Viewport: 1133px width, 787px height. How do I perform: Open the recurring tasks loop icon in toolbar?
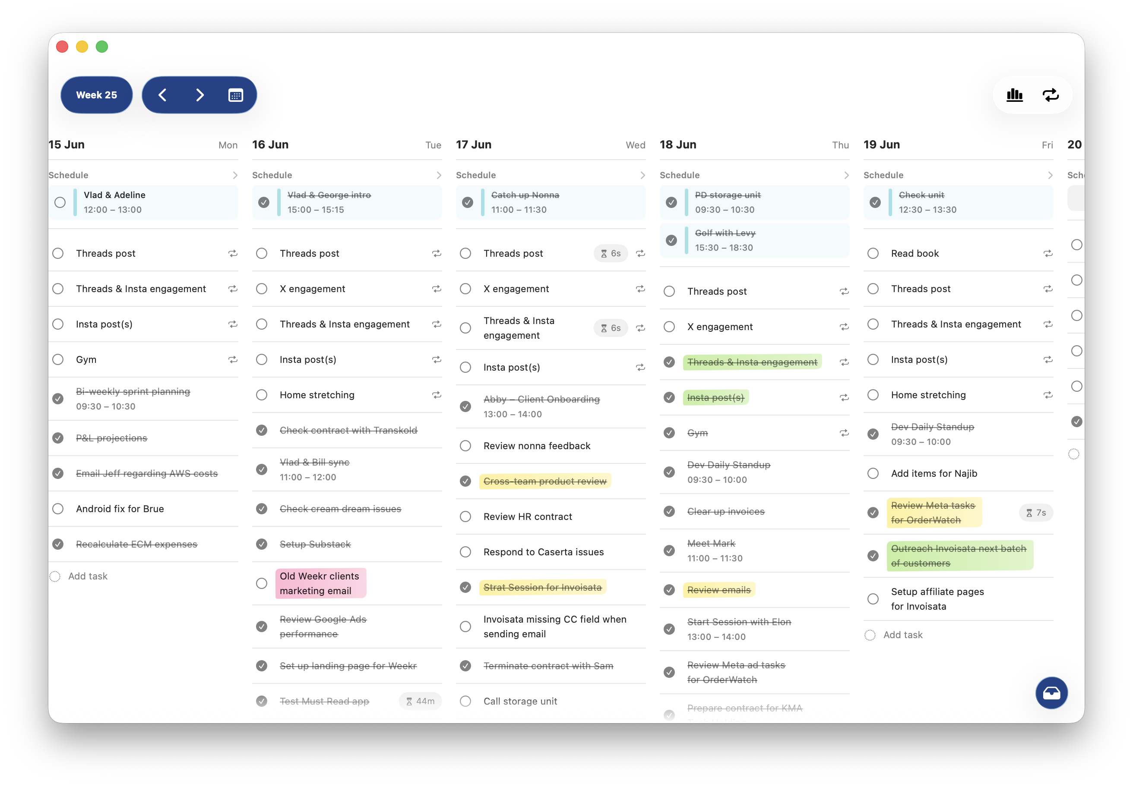coord(1051,94)
